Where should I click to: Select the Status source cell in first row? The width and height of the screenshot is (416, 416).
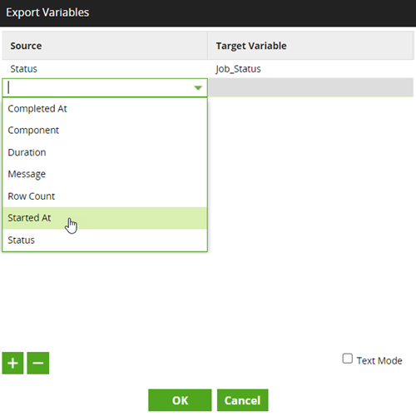(x=105, y=69)
